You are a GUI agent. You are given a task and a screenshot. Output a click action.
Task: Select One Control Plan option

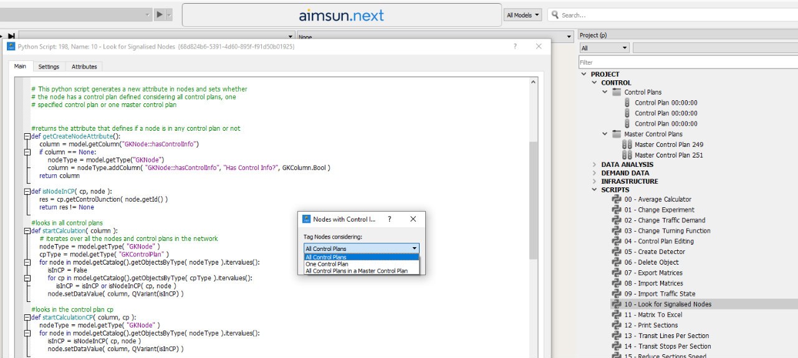(362, 264)
